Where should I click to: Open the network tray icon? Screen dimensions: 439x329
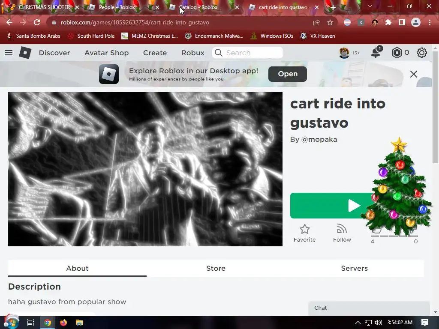coord(368,323)
